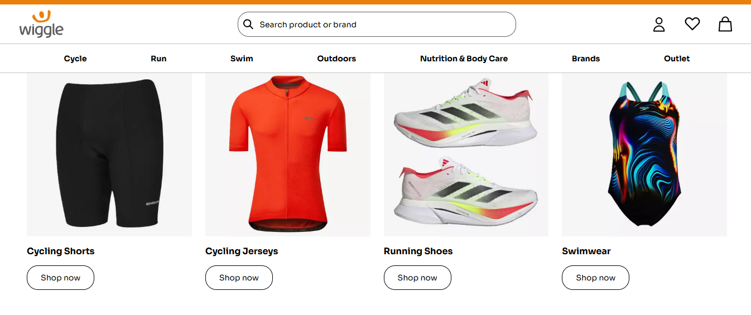751x315 pixels.
Task: Open the Run menu
Action: pyautogui.click(x=158, y=59)
